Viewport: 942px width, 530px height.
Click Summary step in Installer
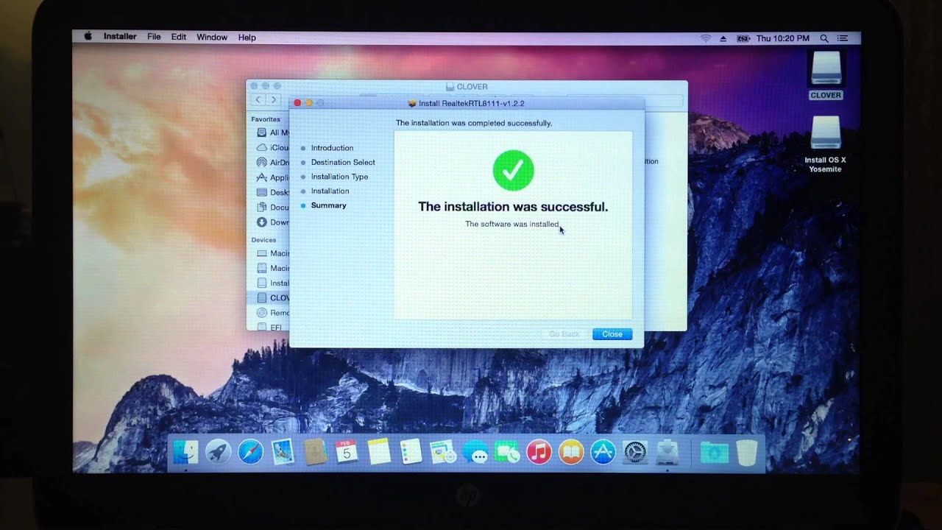328,205
